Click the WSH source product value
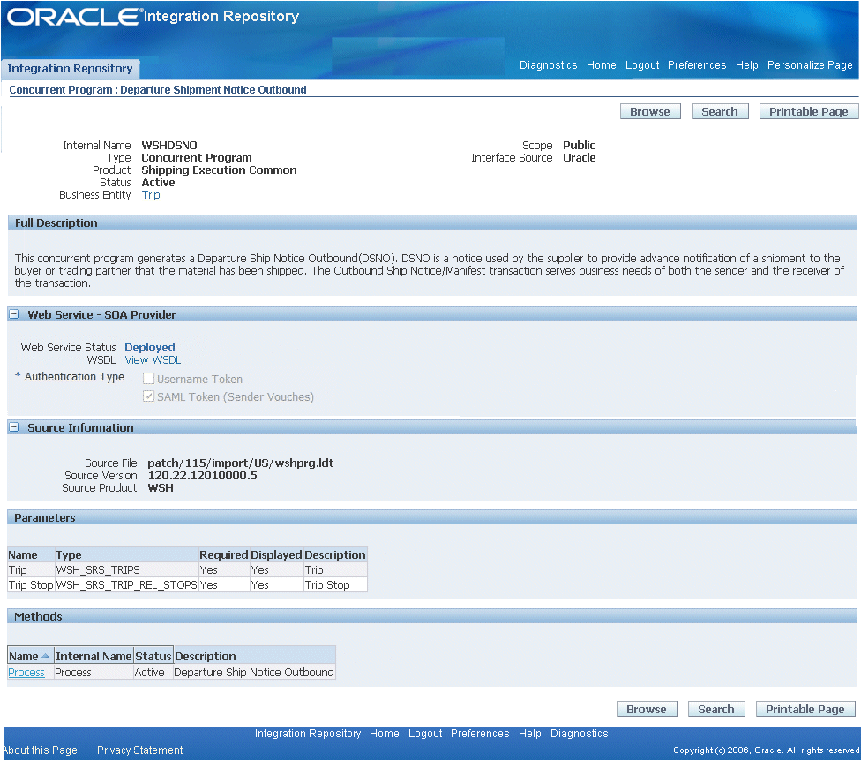Viewport: 861px width, 761px height. click(161, 488)
